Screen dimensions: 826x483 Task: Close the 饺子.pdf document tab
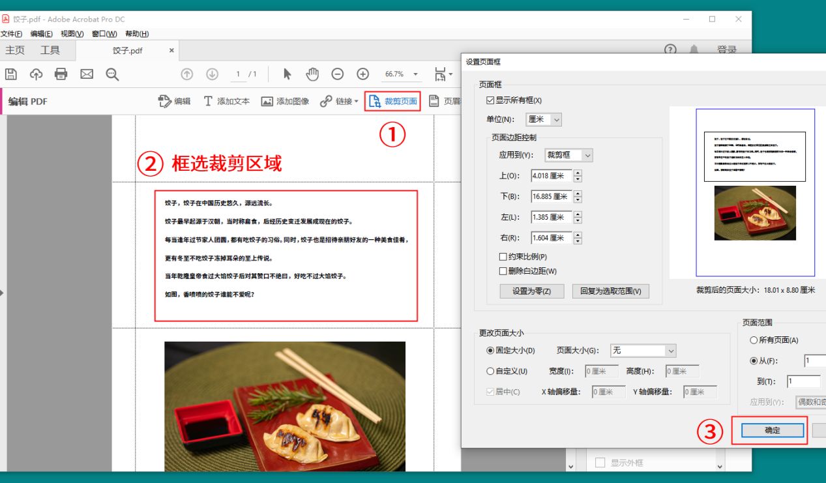point(171,50)
